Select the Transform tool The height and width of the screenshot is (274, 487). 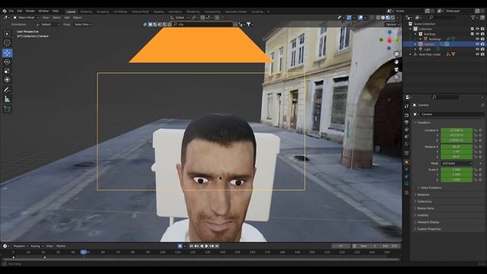(x=7, y=80)
